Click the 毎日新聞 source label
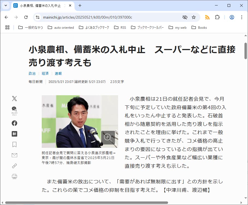Screen dimensions: 248x205 click(x=35, y=82)
